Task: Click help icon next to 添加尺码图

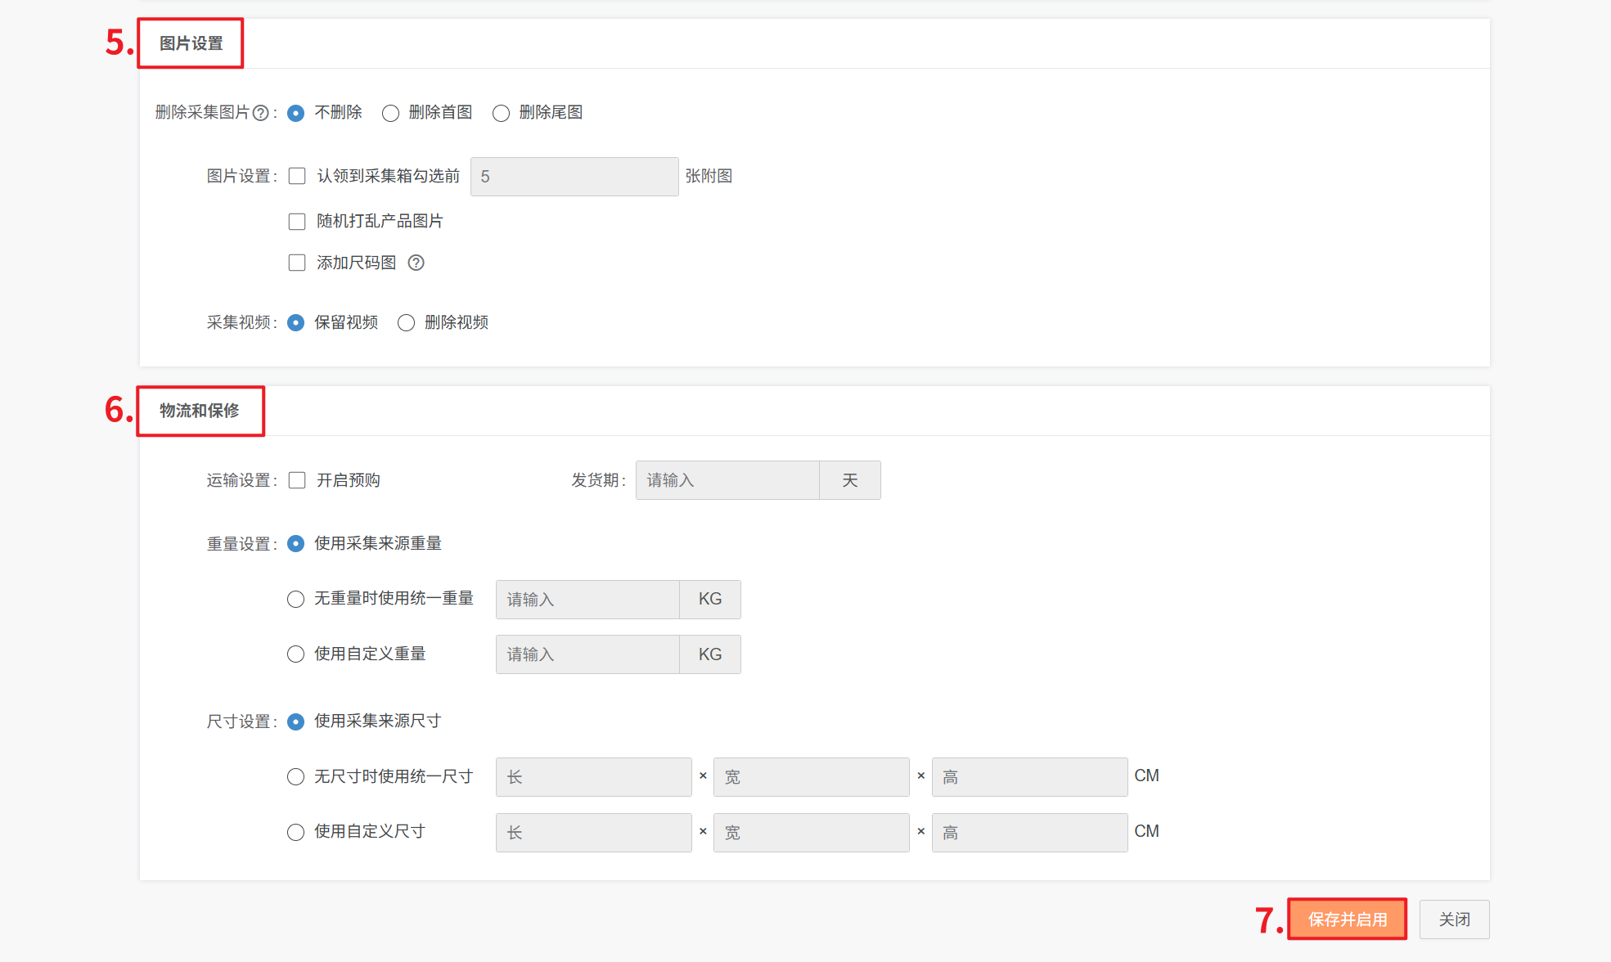Action: point(416,263)
